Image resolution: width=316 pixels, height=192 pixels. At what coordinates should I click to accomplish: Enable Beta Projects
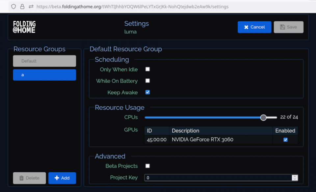147,166
